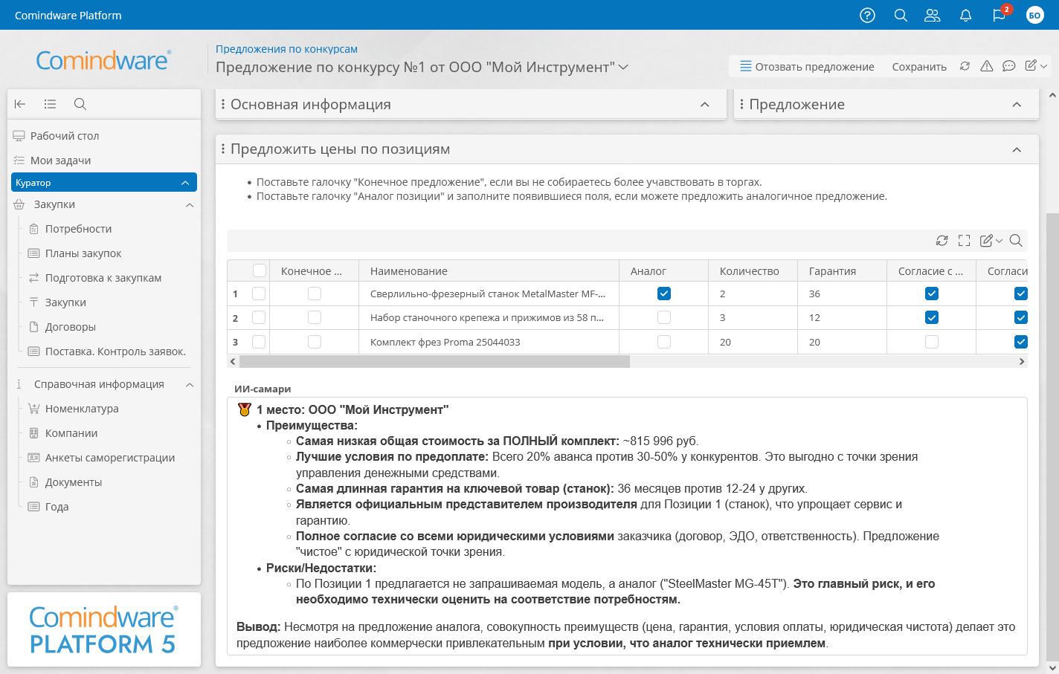Click the refresh icon next to Сохранить

[965, 66]
